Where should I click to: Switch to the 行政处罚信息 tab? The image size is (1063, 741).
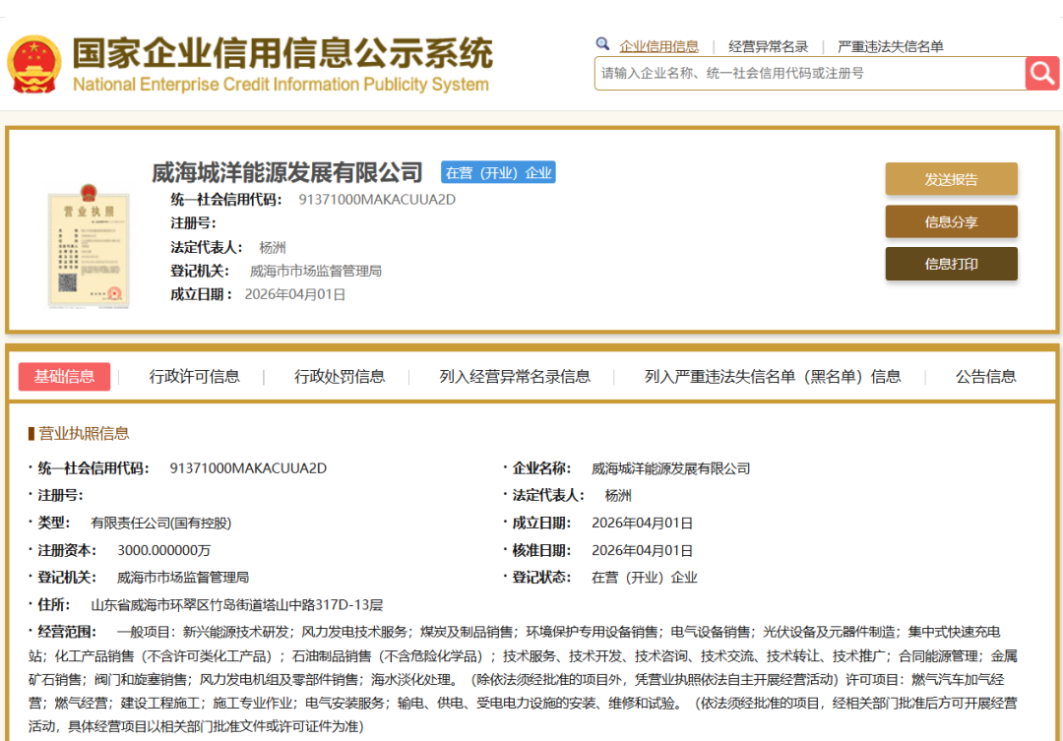point(340,376)
